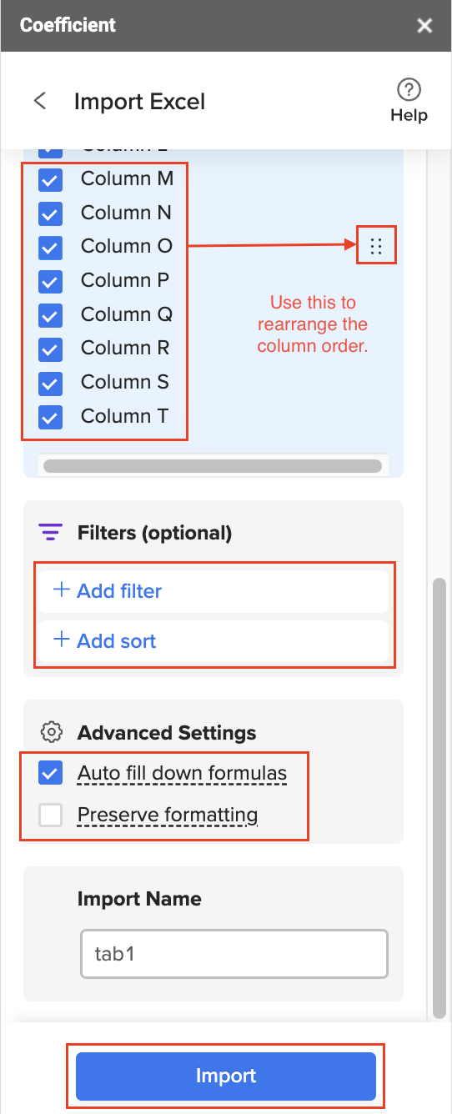
Task: Click the six-dot drag handle icon
Action: click(376, 246)
